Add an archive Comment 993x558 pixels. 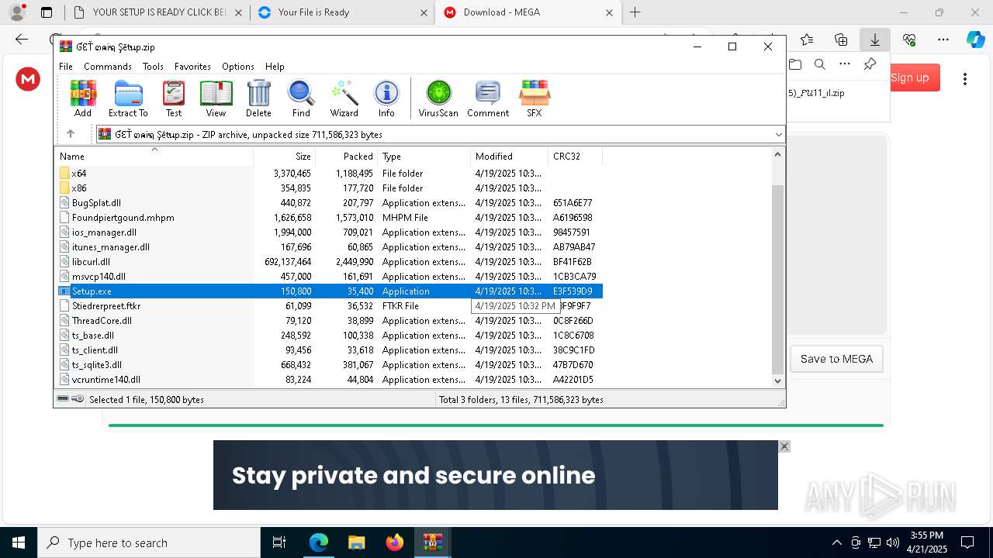487,98
